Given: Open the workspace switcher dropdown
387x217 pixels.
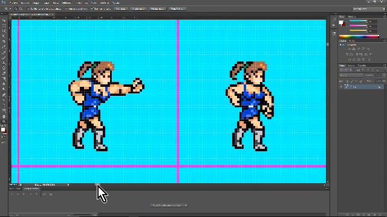Looking at the screenshot, I should (369, 9).
